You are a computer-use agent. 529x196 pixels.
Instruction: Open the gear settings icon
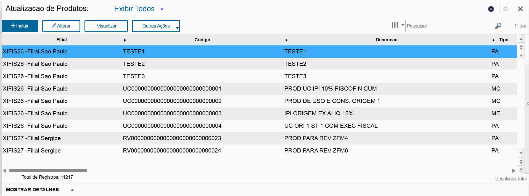(506, 9)
